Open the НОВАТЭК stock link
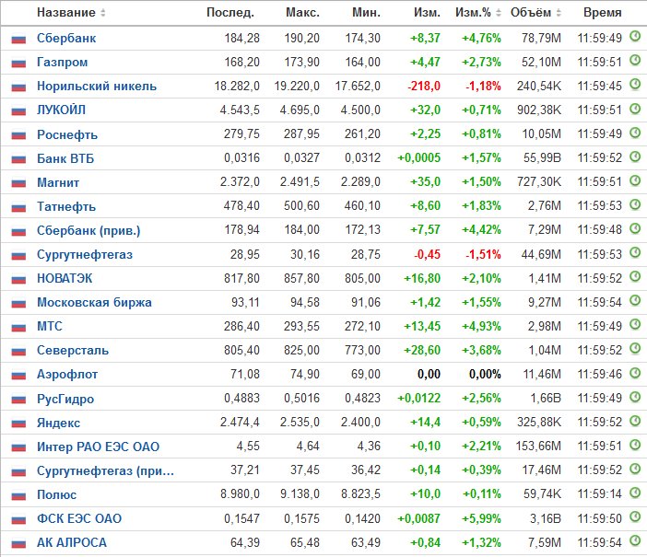Image resolution: width=647 pixels, height=557 pixels. point(65,278)
